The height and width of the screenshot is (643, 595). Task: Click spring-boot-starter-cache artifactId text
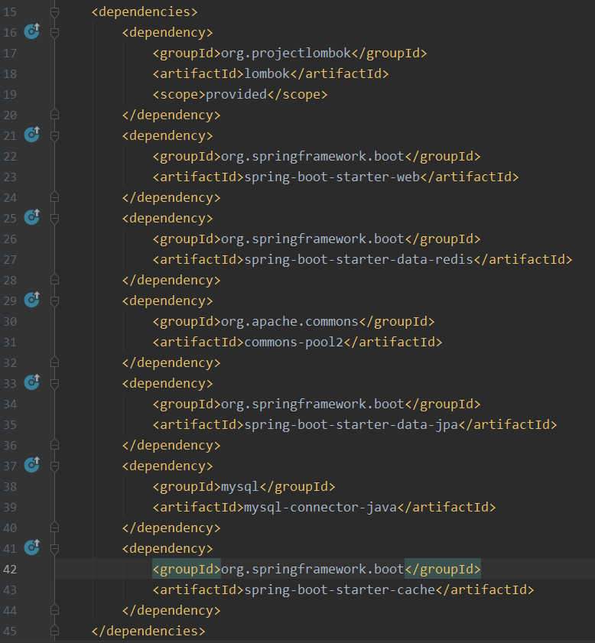tap(340, 590)
